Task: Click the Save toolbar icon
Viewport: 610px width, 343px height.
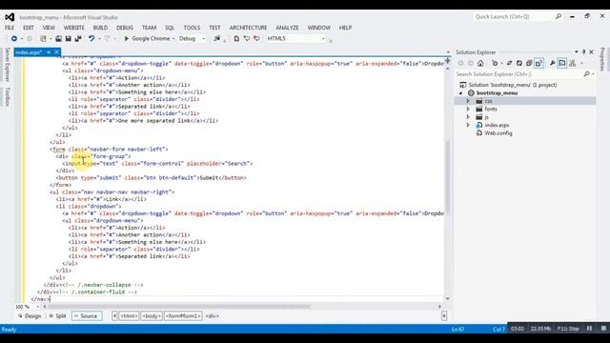Action: point(68,38)
